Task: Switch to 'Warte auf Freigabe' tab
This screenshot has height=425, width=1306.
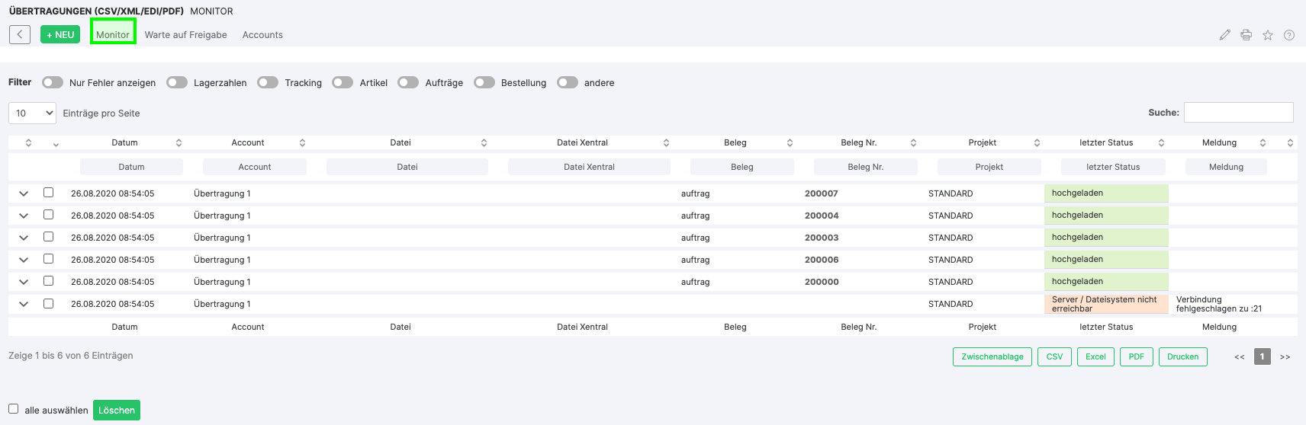Action: tap(185, 35)
